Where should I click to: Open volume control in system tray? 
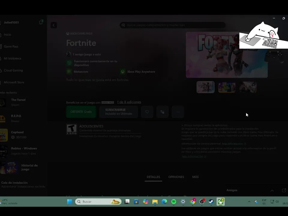[277, 202]
